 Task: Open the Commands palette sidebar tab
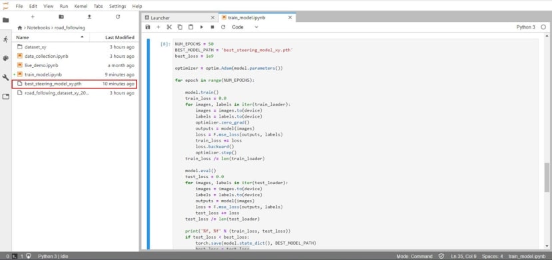(x=5, y=59)
